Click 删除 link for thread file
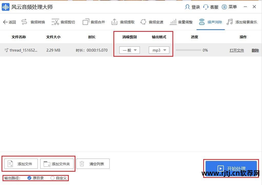262x185 pixels. tap(255, 50)
